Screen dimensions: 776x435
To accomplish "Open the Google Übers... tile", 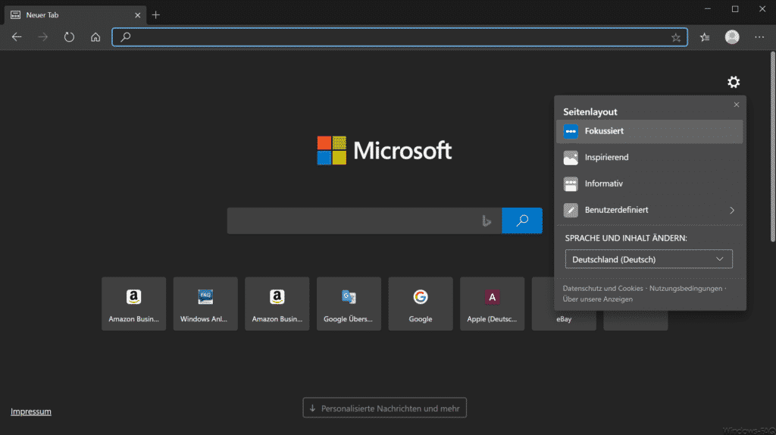I will pyautogui.click(x=349, y=304).
